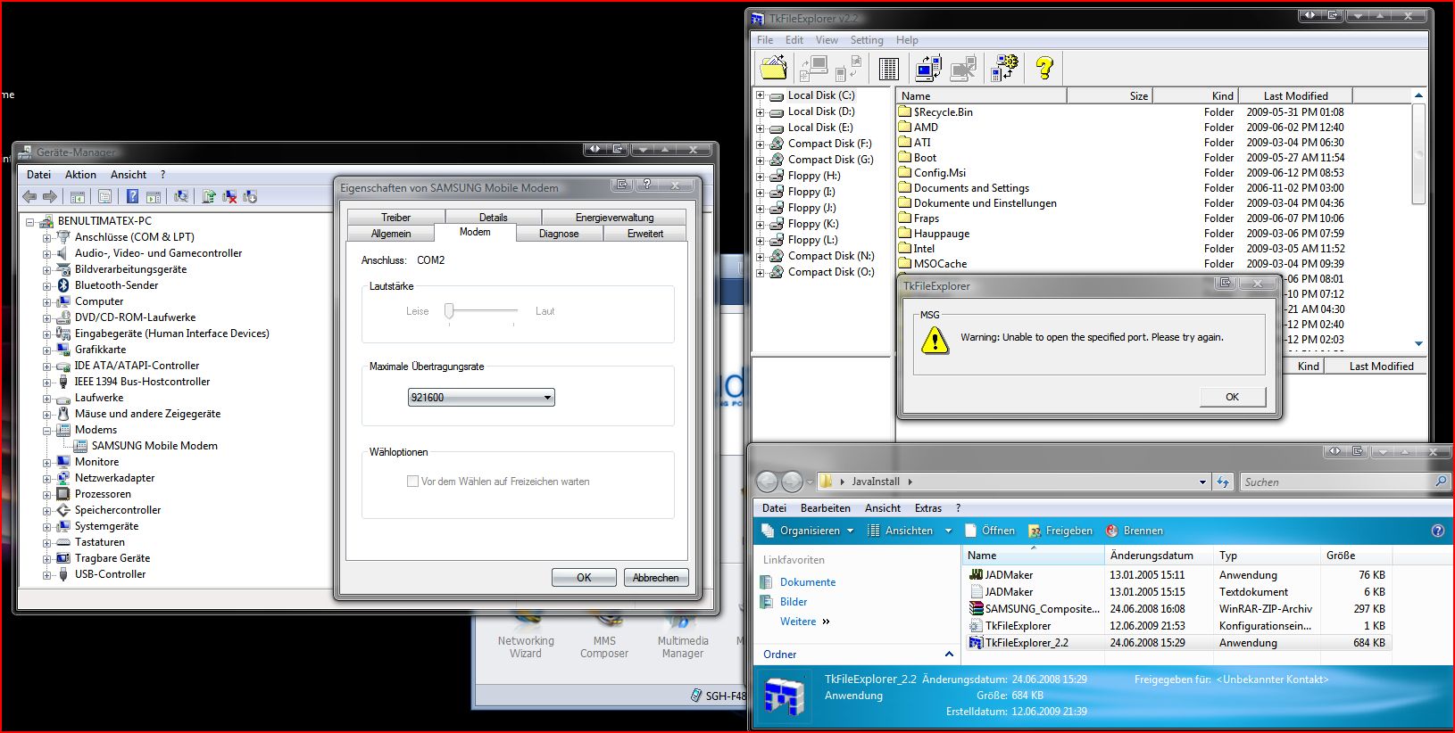Expand the USB-Controller tree node

coord(46,574)
